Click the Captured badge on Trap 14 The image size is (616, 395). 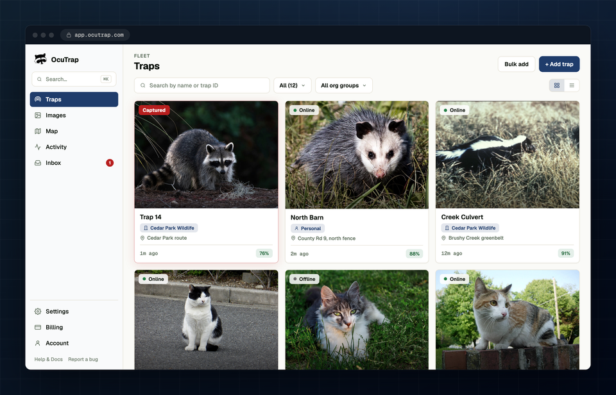[154, 110]
